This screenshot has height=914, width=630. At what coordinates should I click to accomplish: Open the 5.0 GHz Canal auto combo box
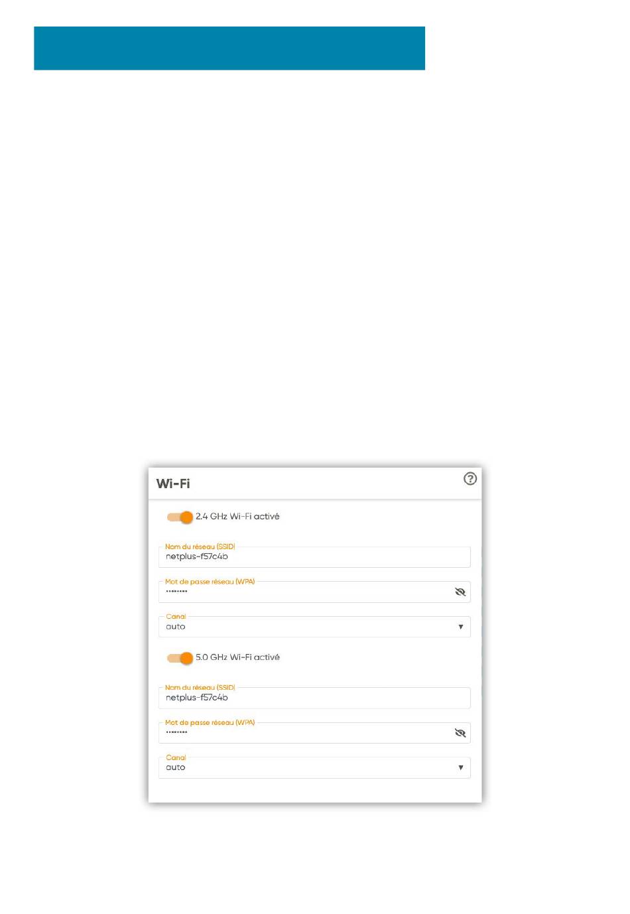click(314, 767)
